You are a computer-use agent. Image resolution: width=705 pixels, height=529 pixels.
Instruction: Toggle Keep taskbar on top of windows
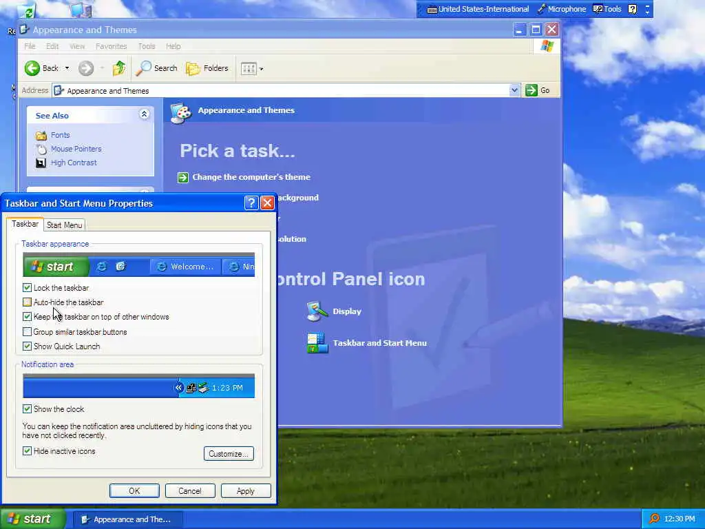[27, 317]
